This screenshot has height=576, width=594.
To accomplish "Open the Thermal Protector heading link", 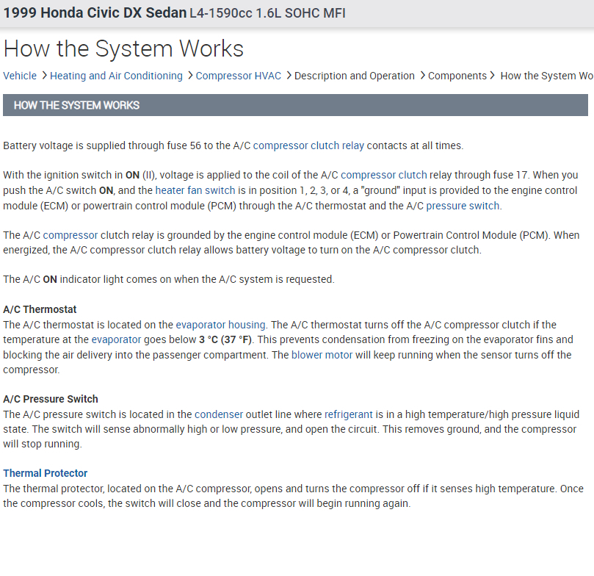I will click(x=45, y=473).
